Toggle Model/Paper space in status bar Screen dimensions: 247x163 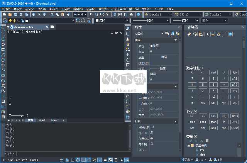pos(127,160)
